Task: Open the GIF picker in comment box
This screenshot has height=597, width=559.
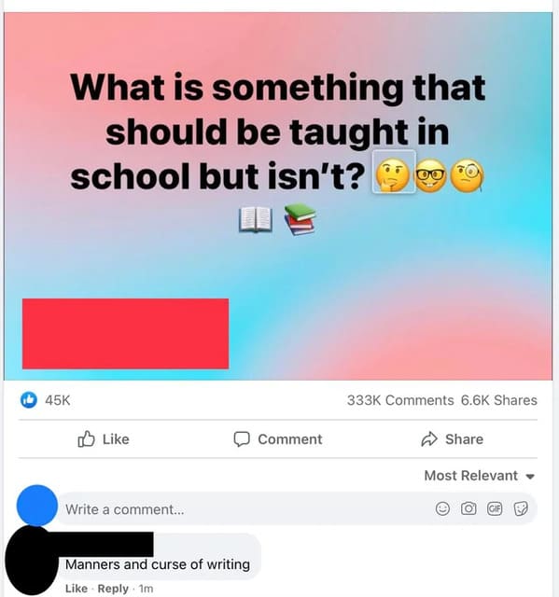Action: point(495,508)
